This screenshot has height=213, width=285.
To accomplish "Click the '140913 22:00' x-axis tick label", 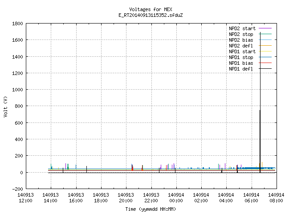I will pyautogui.click(x=151, y=198).
